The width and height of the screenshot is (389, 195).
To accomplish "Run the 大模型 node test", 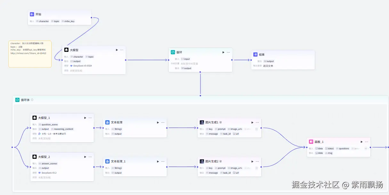I will [117, 50].
